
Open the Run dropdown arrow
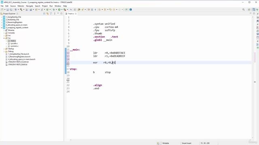62,10
